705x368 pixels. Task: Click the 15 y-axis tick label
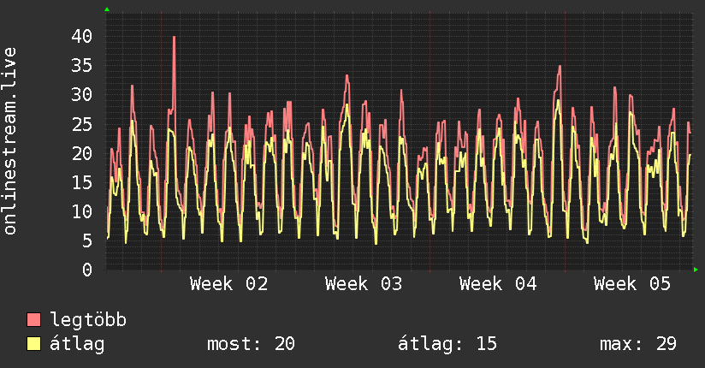click(x=82, y=182)
